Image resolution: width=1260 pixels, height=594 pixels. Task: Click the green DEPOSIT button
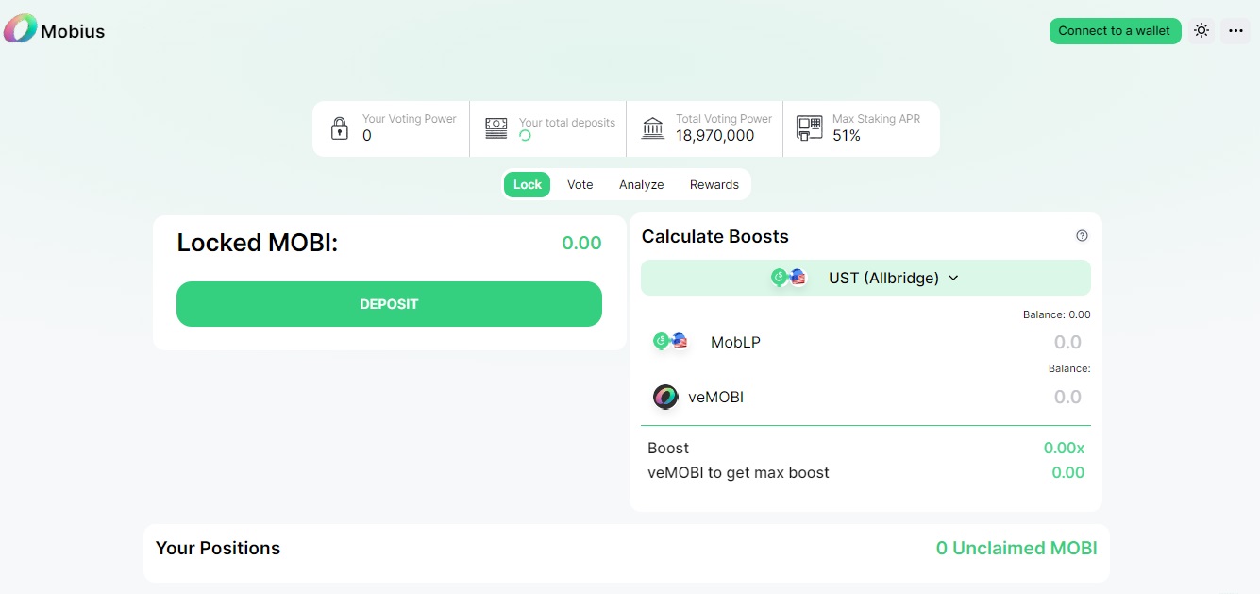coord(389,304)
